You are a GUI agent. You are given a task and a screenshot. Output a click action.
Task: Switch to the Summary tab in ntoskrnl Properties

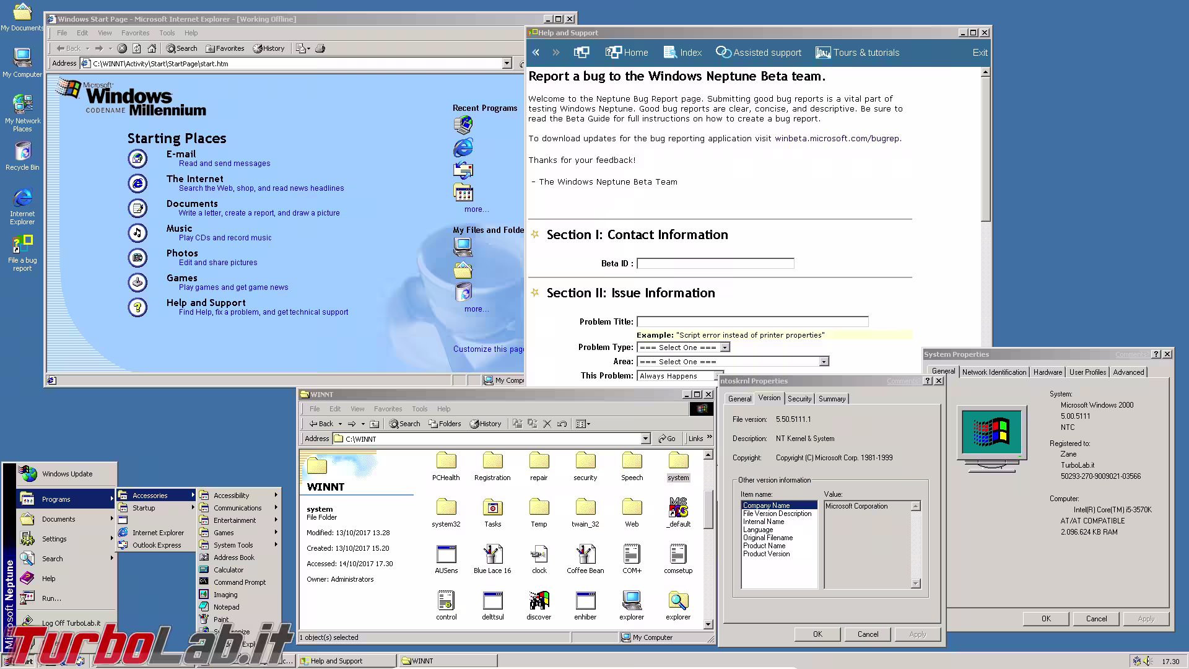pos(832,399)
